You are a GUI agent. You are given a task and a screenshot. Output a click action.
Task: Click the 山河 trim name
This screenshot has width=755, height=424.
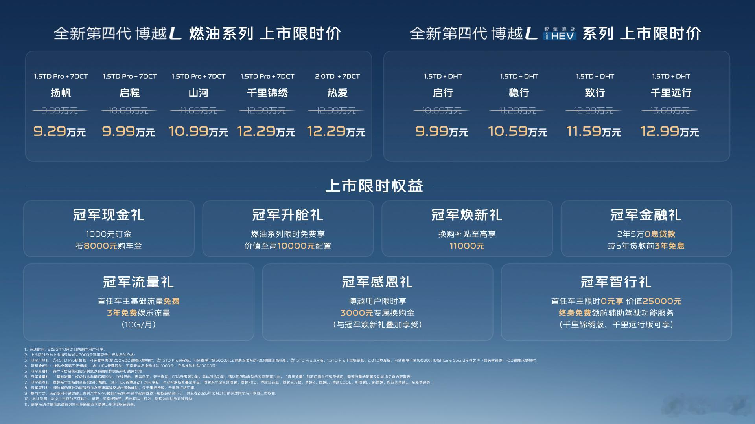[198, 93]
